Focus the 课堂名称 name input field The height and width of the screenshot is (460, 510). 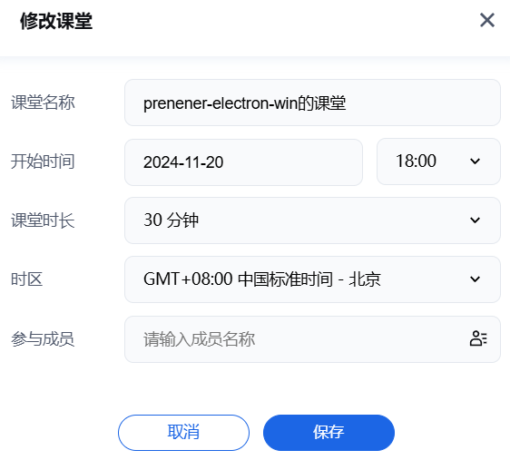(x=312, y=103)
